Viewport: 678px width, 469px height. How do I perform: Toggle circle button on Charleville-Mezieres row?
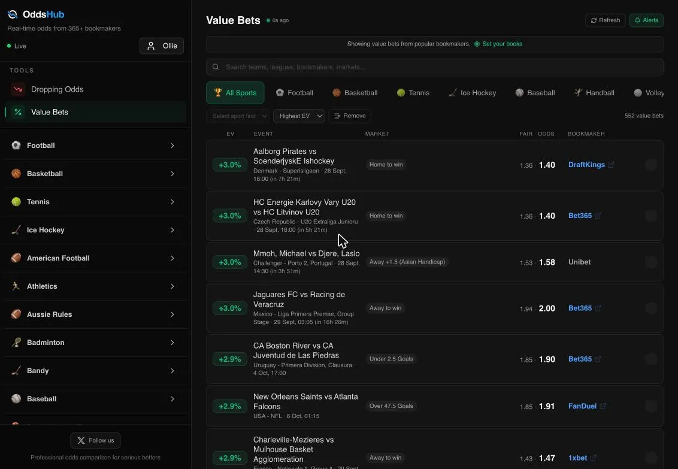coord(651,458)
